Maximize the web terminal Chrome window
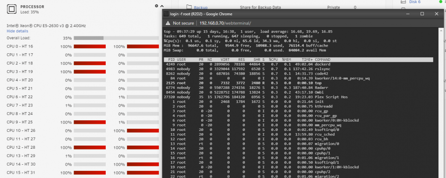446x178 pixels. point(422,14)
